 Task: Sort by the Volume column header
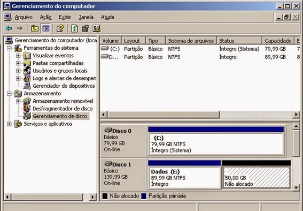111,41
